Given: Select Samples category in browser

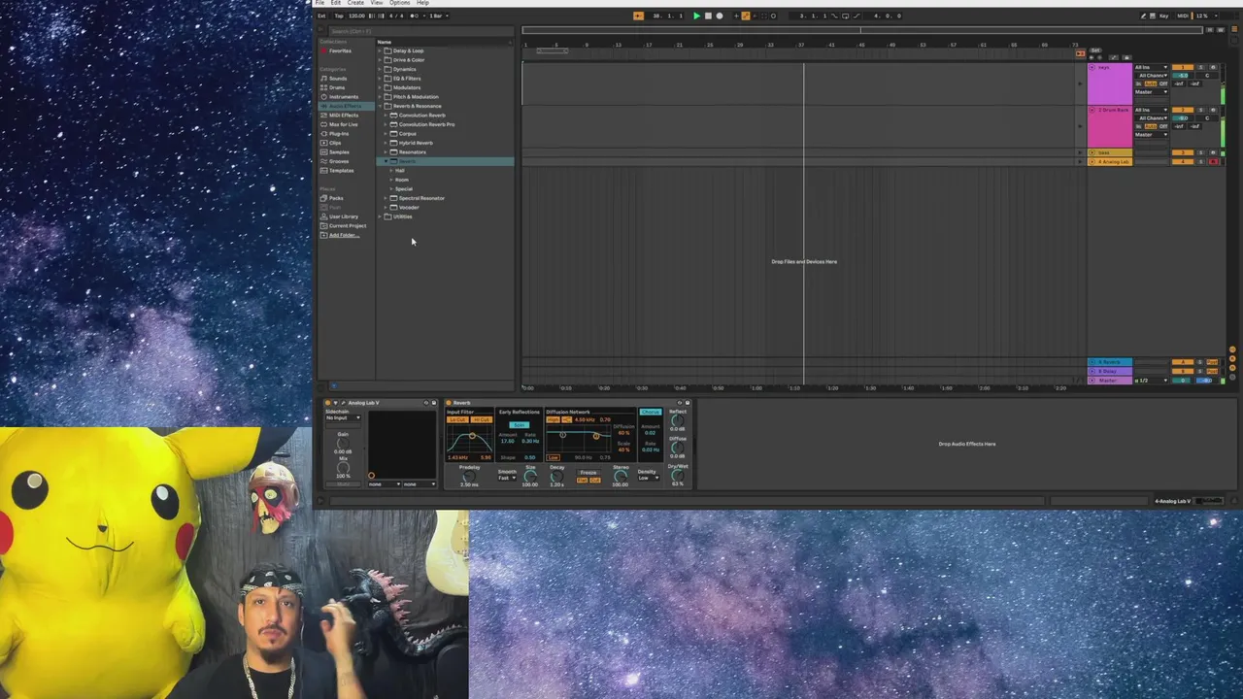Looking at the screenshot, I should 339,152.
